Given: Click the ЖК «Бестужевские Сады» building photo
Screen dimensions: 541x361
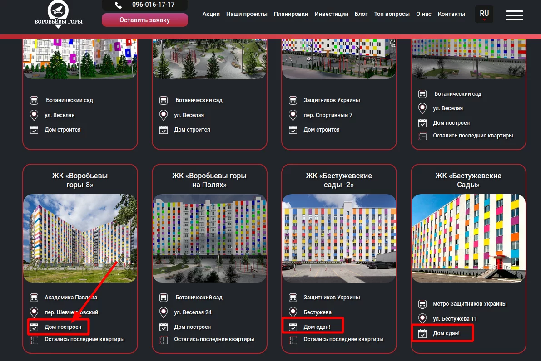Looking at the screenshot, I should [468, 239].
